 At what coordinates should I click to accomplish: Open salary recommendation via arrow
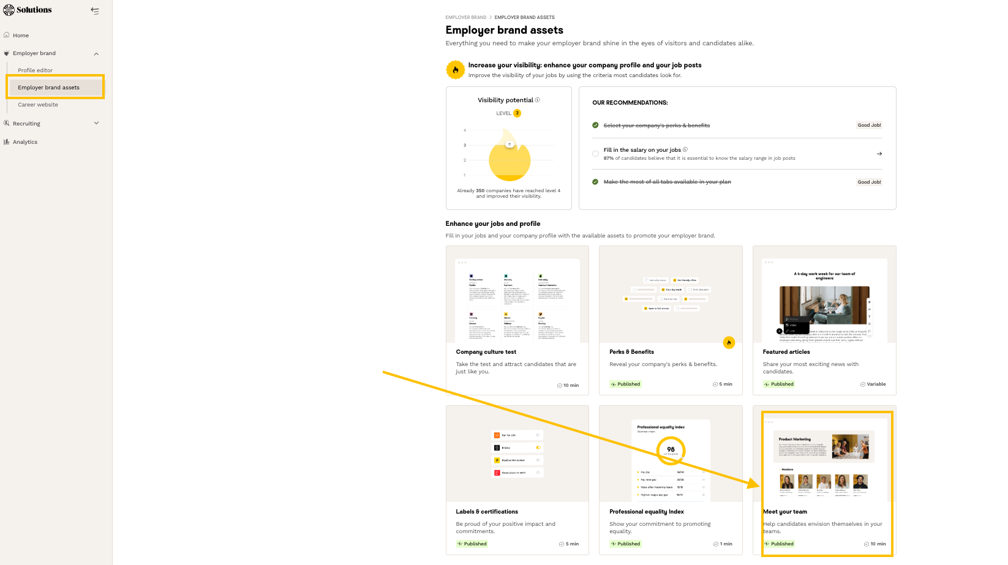[x=879, y=154]
